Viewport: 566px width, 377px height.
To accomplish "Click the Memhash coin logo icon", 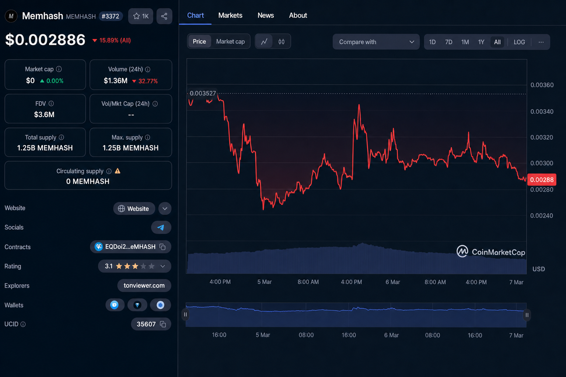I will coord(11,16).
